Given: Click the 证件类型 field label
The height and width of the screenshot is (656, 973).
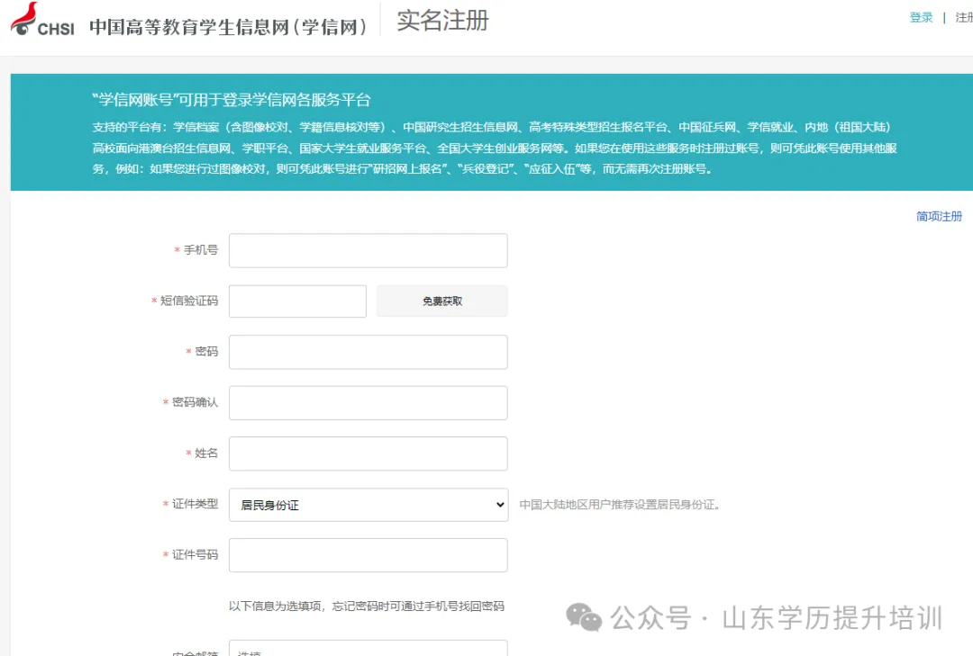Looking at the screenshot, I should (195, 504).
